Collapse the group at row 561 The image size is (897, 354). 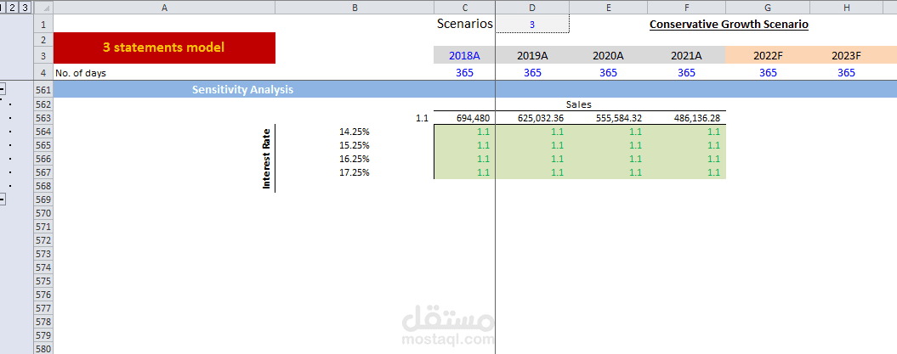pos(3,90)
